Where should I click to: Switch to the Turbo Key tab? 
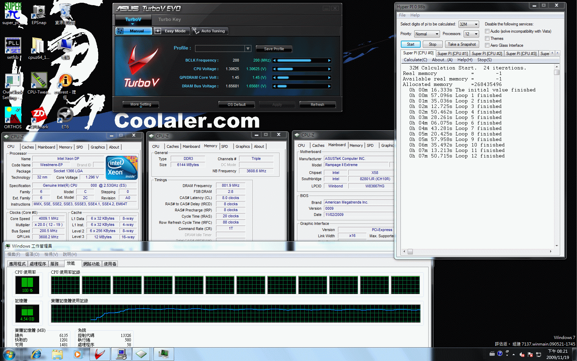(169, 20)
